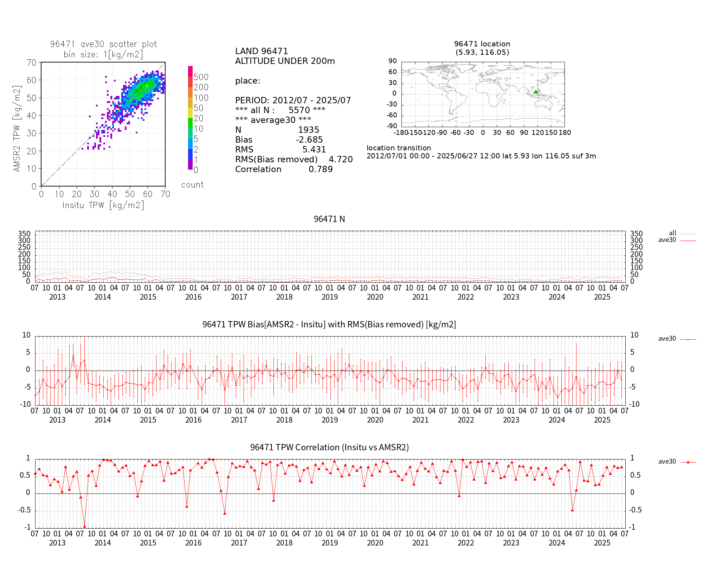This screenshot has width=703, height=562.
Task: Click the Bias value -2.685
Action: coord(309,140)
